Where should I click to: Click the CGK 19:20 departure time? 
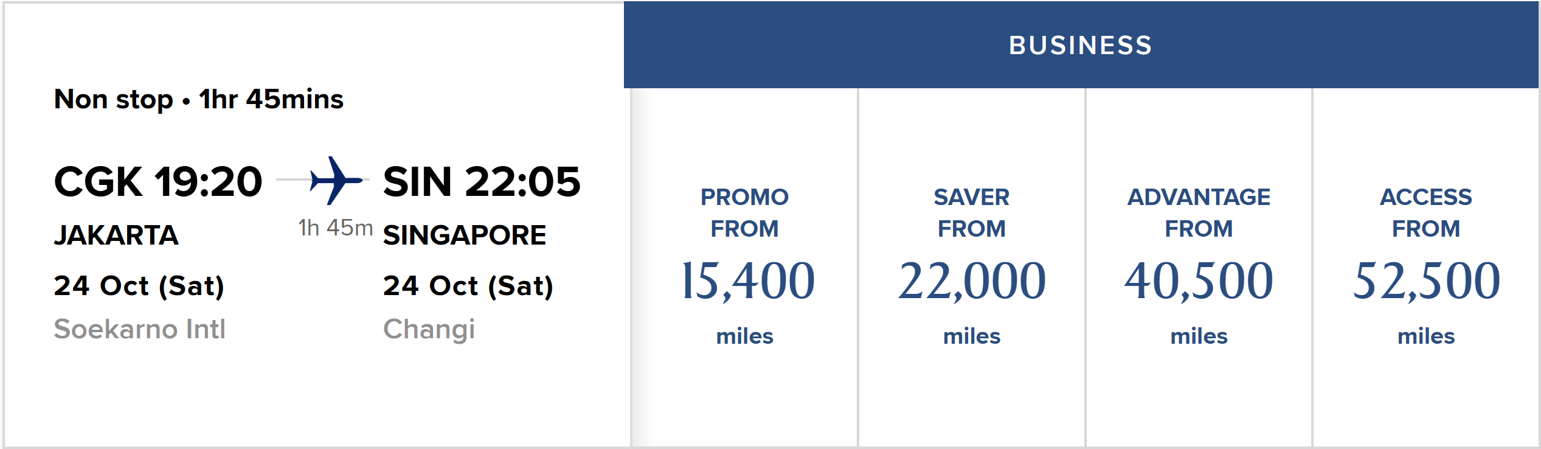click(x=158, y=181)
